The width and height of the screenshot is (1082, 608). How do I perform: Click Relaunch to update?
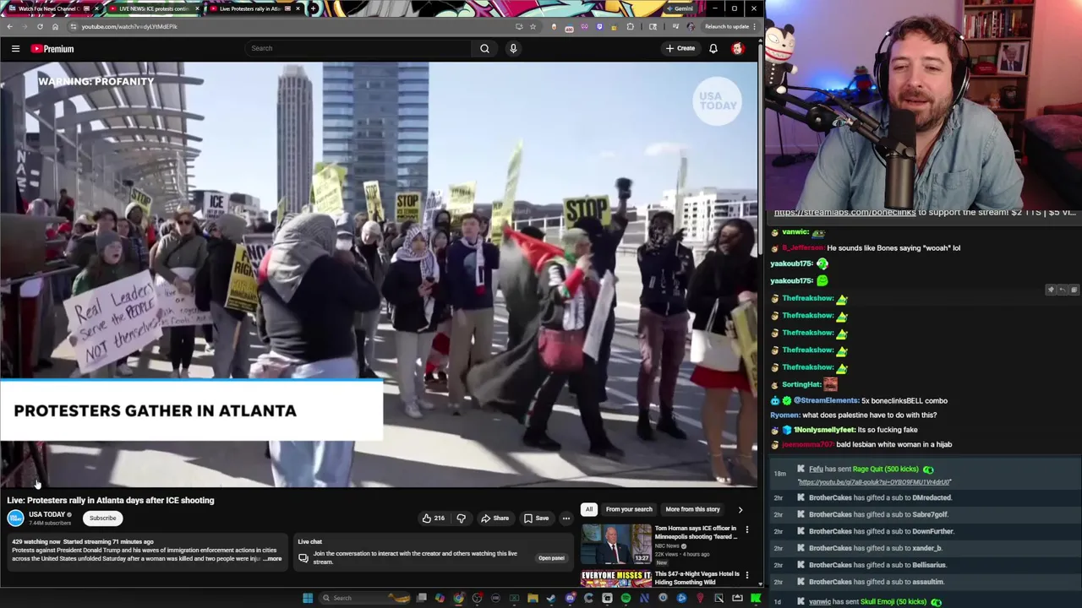point(727,26)
